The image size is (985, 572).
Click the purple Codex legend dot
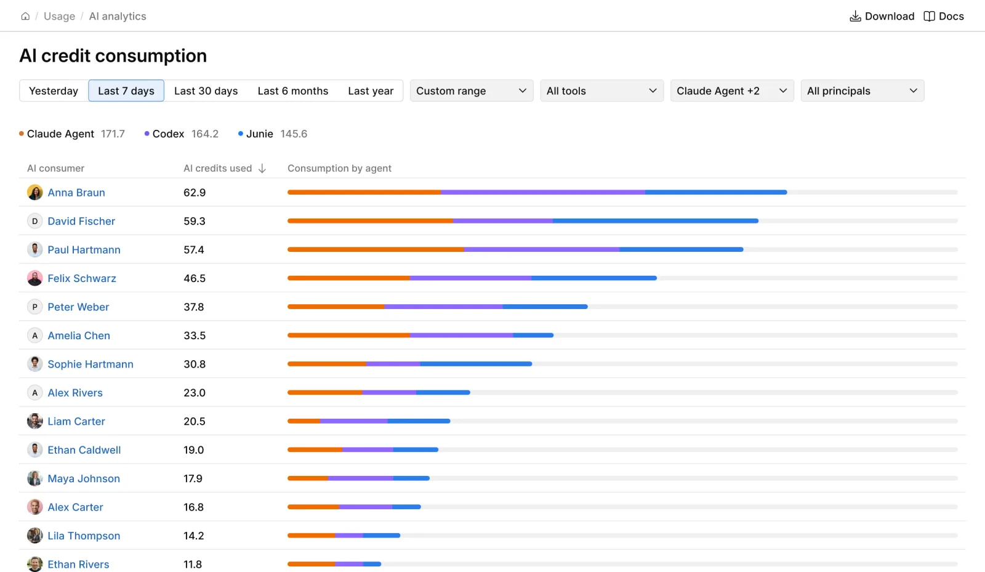pos(147,134)
